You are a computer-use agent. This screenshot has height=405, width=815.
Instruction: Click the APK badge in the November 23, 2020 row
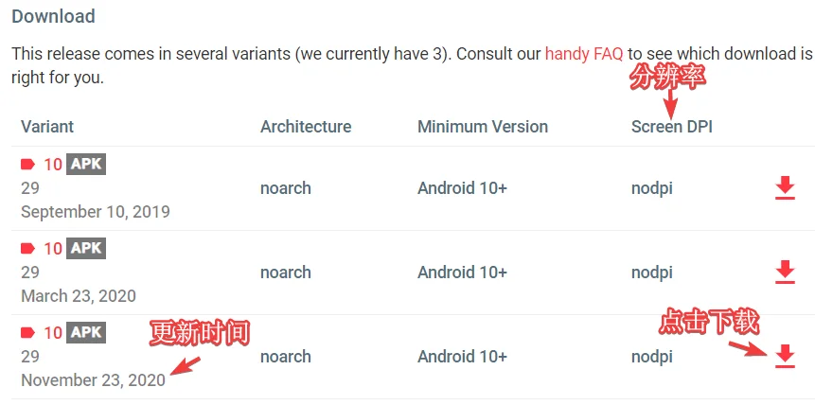click(86, 333)
